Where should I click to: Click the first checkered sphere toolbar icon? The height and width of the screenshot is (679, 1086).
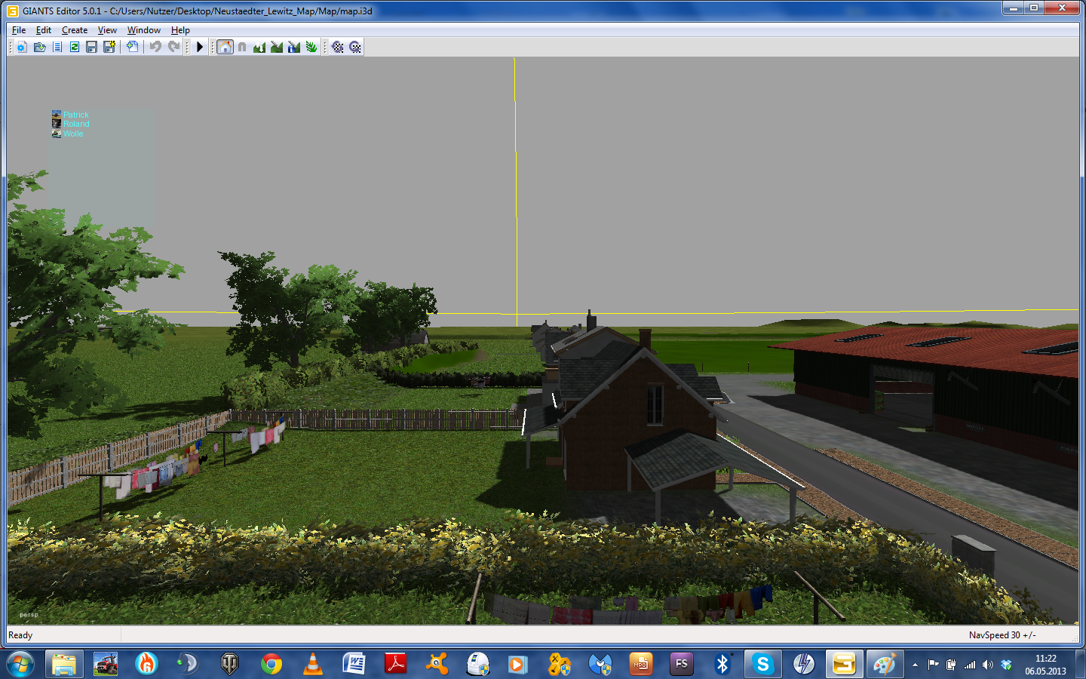[x=338, y=47]
